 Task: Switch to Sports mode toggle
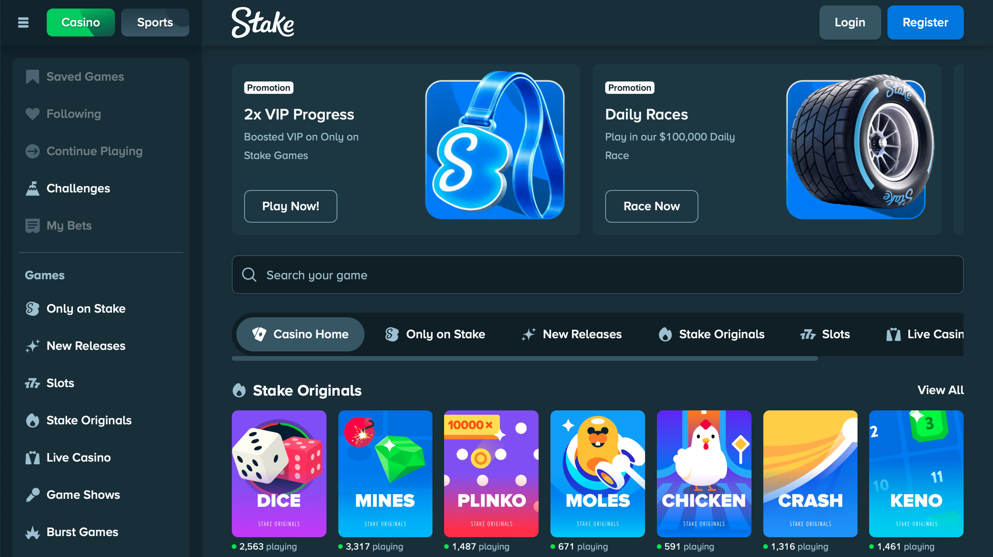point(155,22)
